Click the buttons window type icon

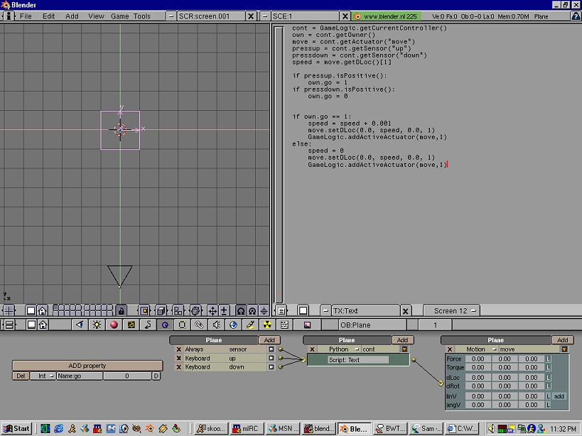(9, 325)
